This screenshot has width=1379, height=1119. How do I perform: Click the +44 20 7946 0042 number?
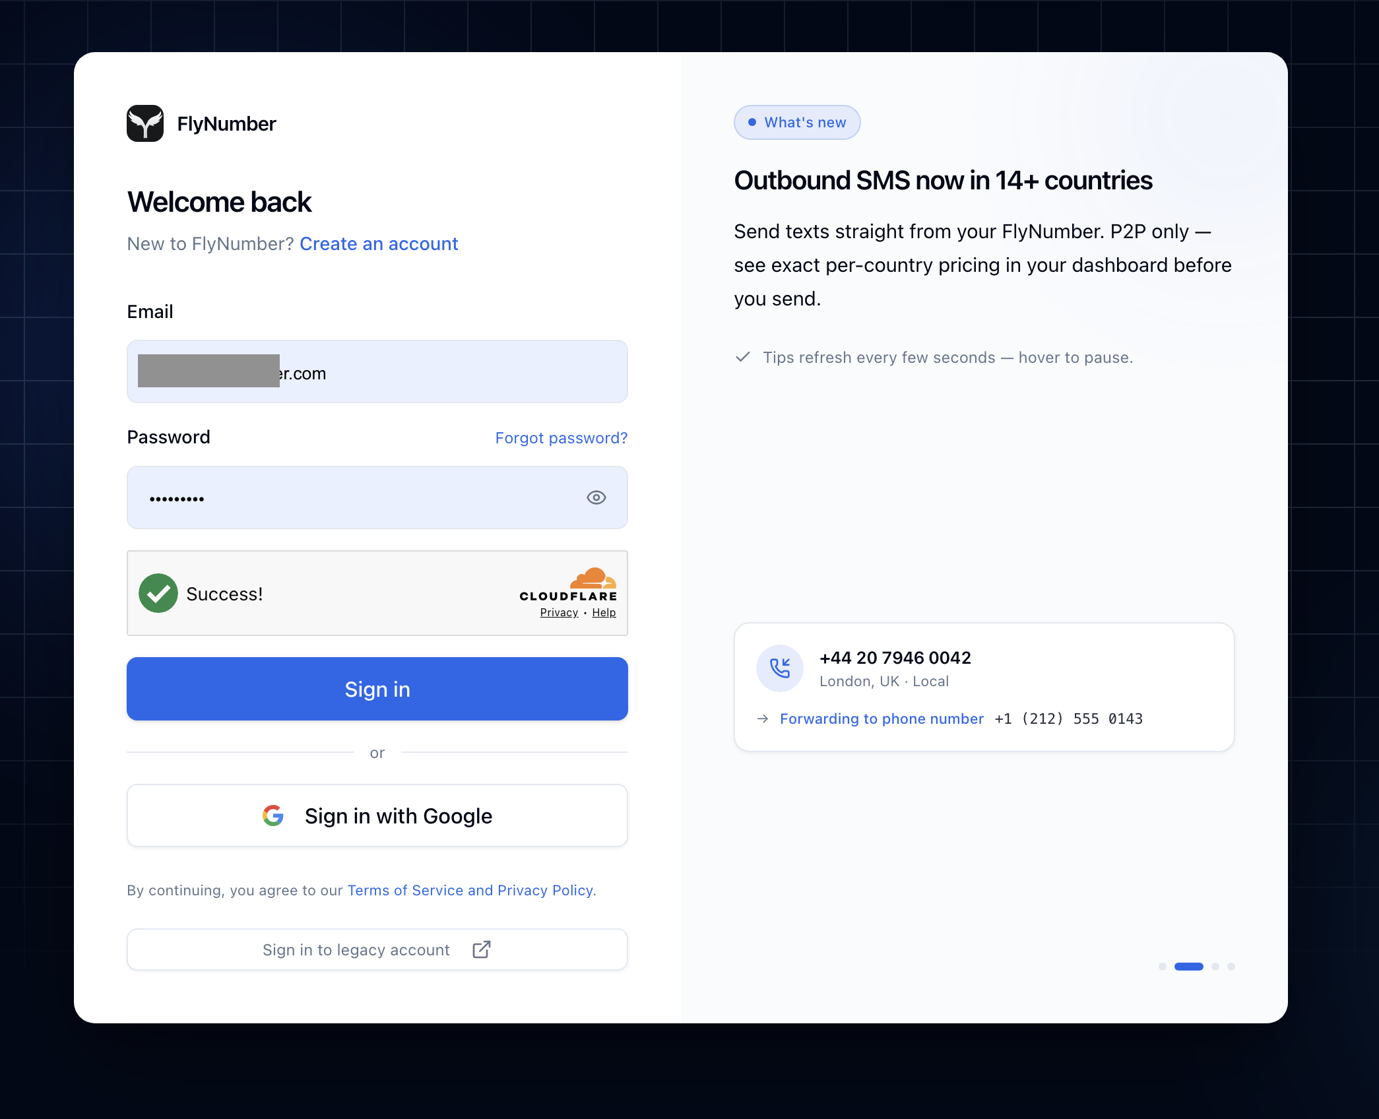pyautogui.click(x=895, y=658)
